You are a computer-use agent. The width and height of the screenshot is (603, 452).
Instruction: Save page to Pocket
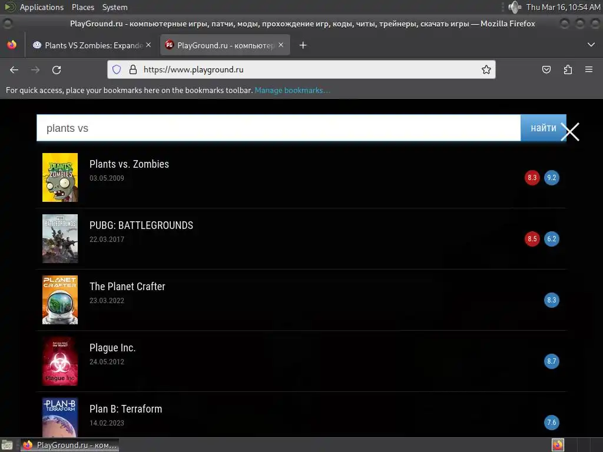546,69
